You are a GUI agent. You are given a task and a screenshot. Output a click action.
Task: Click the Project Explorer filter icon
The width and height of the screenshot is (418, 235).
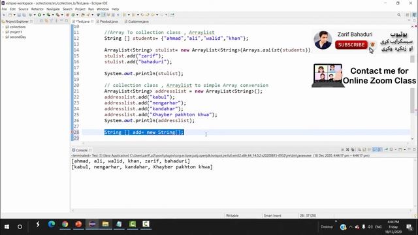tap(51, 21)
